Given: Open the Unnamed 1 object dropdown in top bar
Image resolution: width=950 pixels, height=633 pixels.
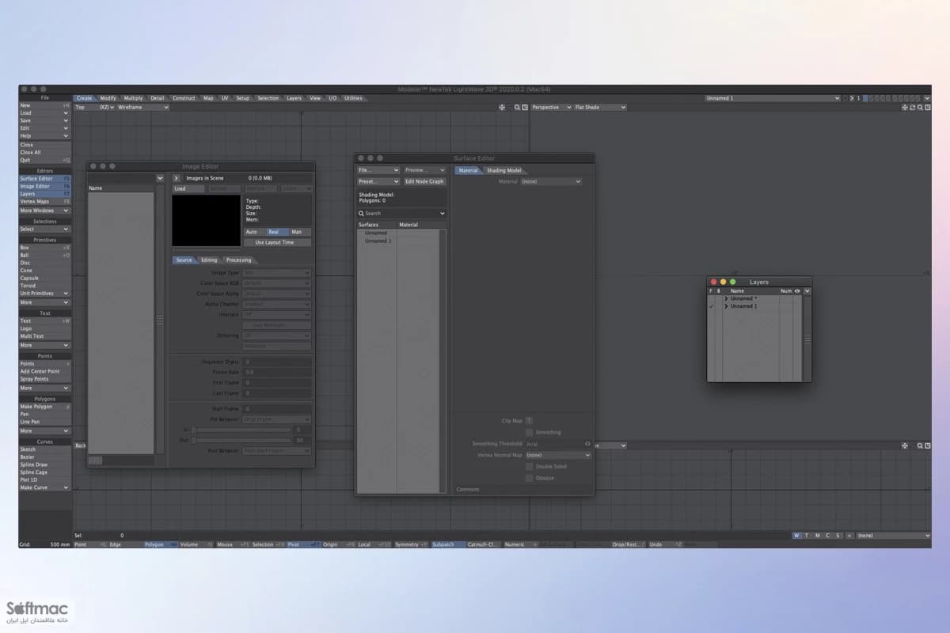Looking at the screenshot, I should (x=773, y=98).
